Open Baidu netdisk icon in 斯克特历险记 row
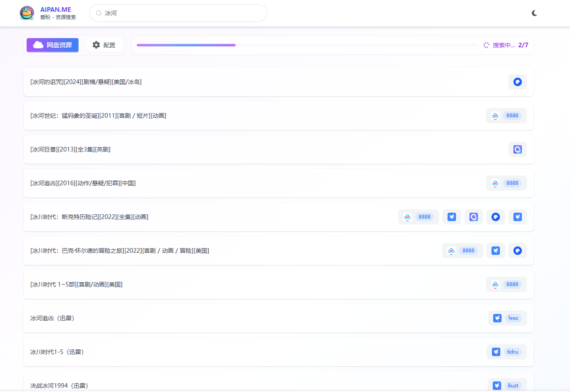 [407, 217]
